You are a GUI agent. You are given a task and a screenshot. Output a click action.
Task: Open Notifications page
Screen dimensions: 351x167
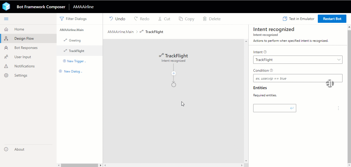(x=24, y=66)
